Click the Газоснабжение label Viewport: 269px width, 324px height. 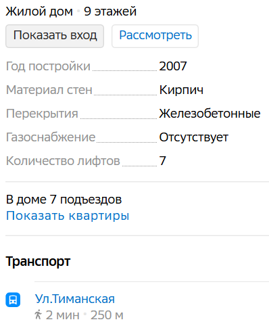point(51,137)
